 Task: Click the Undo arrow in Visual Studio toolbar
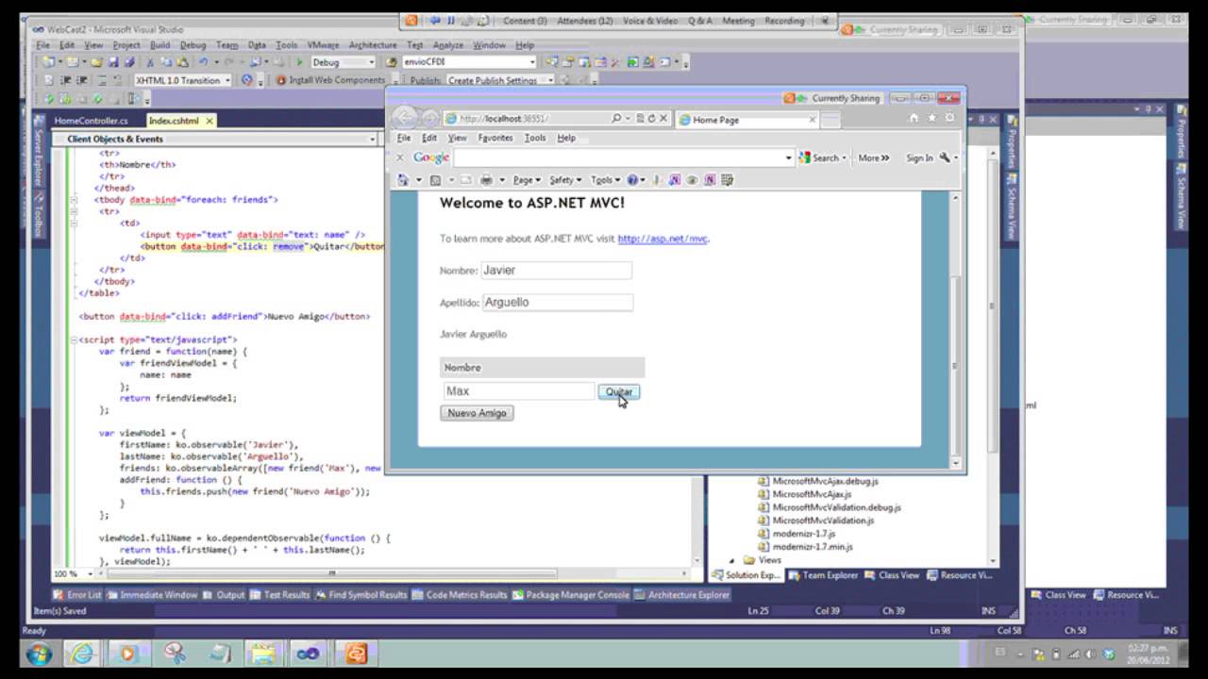203,62
